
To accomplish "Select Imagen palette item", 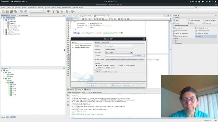I will pos(176,23).
